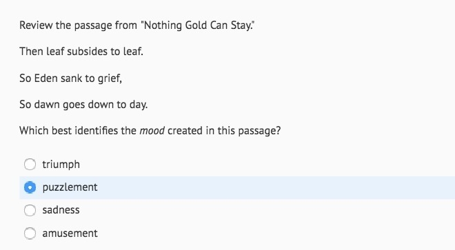
Task: Click the line "So Eden sank to grief,"
Action: point(70,79)
